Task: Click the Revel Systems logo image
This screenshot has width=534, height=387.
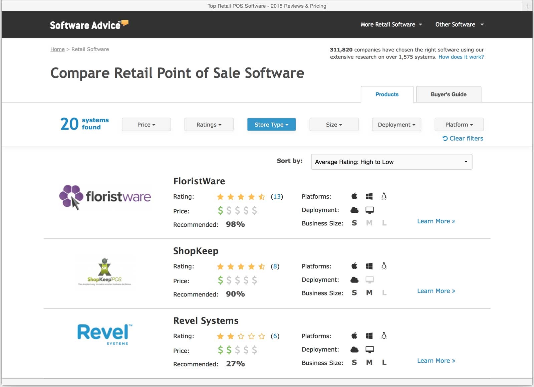Action: (105, 334)
